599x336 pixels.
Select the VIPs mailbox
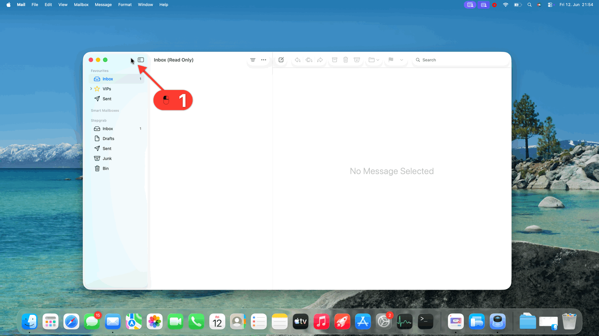click(x=116, y=89)
